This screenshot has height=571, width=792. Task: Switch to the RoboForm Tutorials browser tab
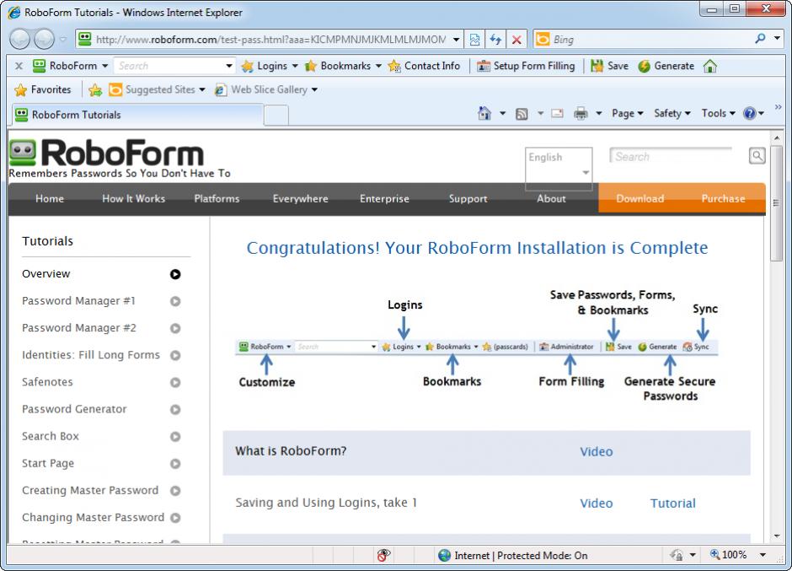[136, 115]
